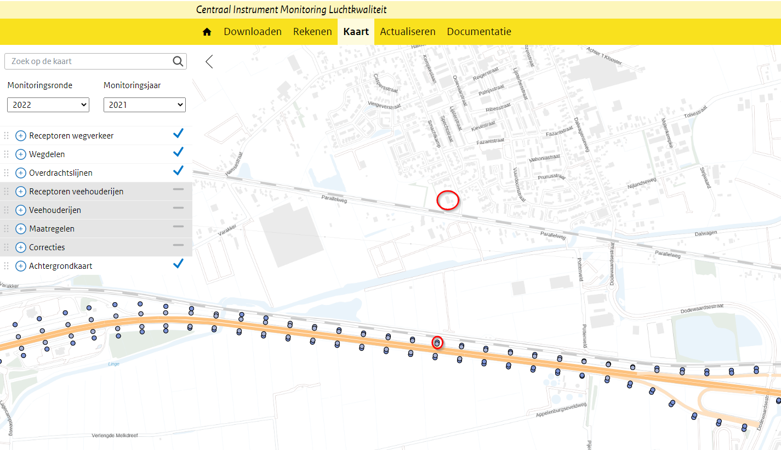This screenshot has width=781, height=450.
Task: Open the Monitoringsronde dropdown
Action: (48, 105)
